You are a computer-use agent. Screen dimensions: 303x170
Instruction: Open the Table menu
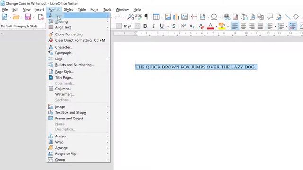(x=81, y=9)
